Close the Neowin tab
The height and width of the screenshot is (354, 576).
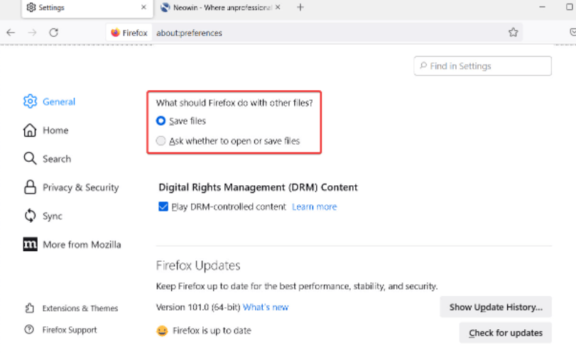click(278, 8)
